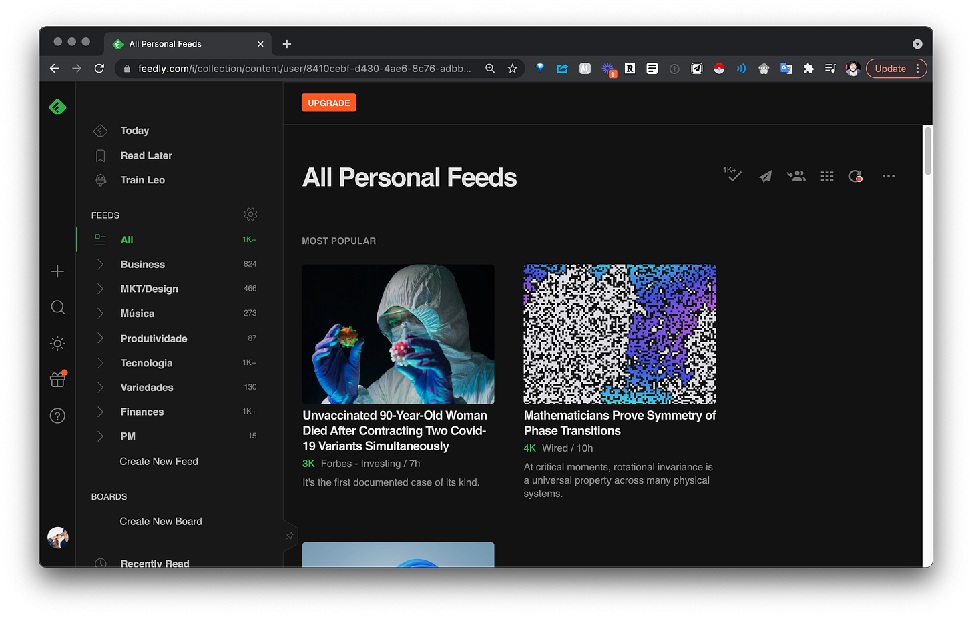Click the Wired source label
This screenshot has width=972, height=619.
[555, 448]
